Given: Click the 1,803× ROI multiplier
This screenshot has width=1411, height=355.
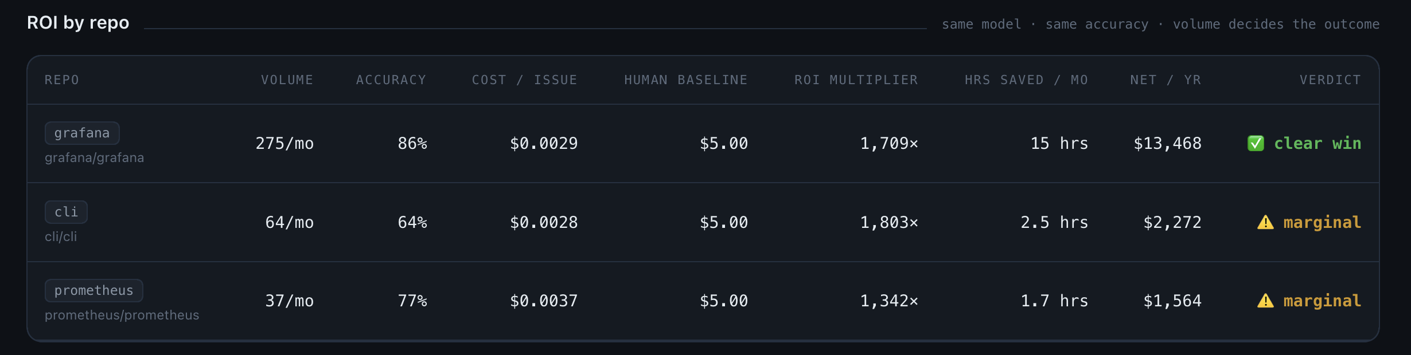Looking at the screenshot, I should tap(889, 222).
